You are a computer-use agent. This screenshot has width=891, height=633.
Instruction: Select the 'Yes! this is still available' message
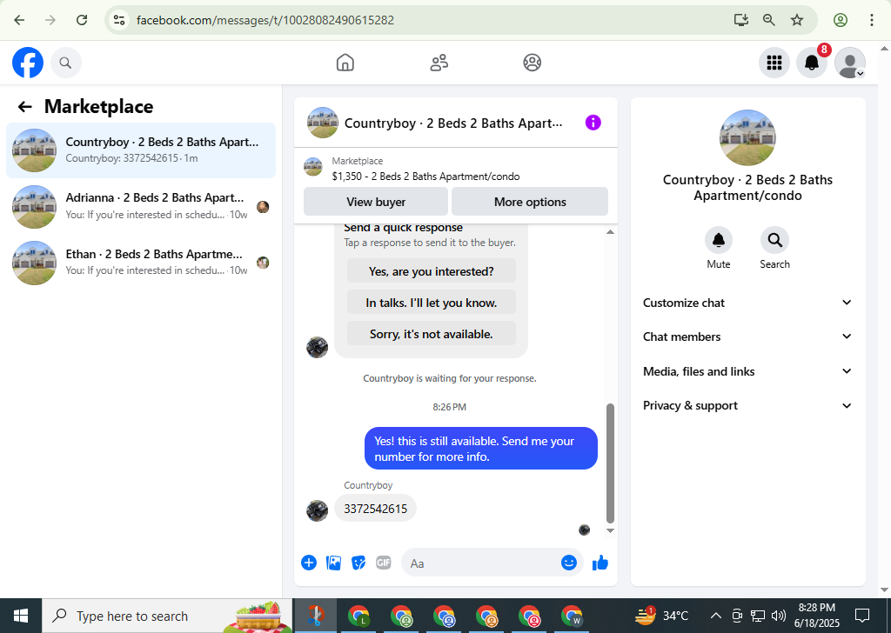pos(480,449)
